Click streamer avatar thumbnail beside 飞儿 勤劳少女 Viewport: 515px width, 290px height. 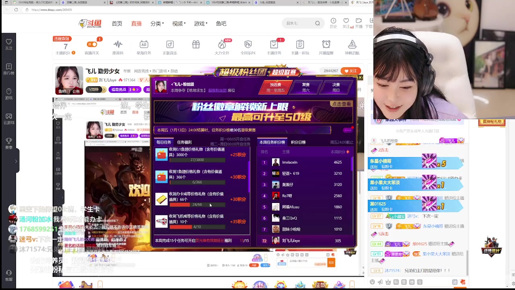[x=69, y=81]
